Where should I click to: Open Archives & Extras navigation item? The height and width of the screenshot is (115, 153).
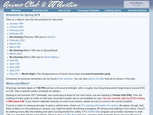(x=137, y=11)
